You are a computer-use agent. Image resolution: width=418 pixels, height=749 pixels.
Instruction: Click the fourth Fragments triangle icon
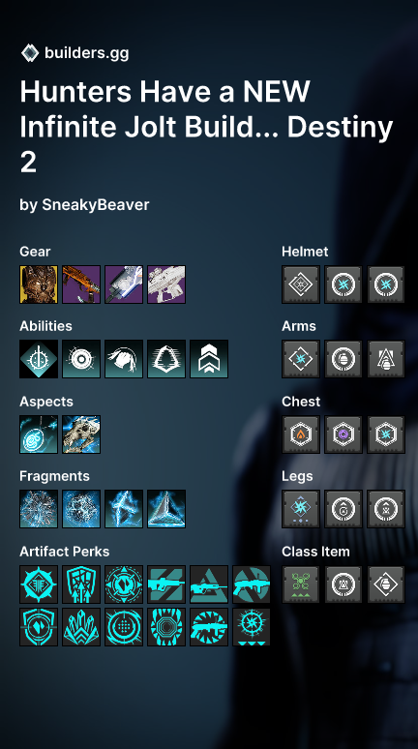click(x=166, y=509)
